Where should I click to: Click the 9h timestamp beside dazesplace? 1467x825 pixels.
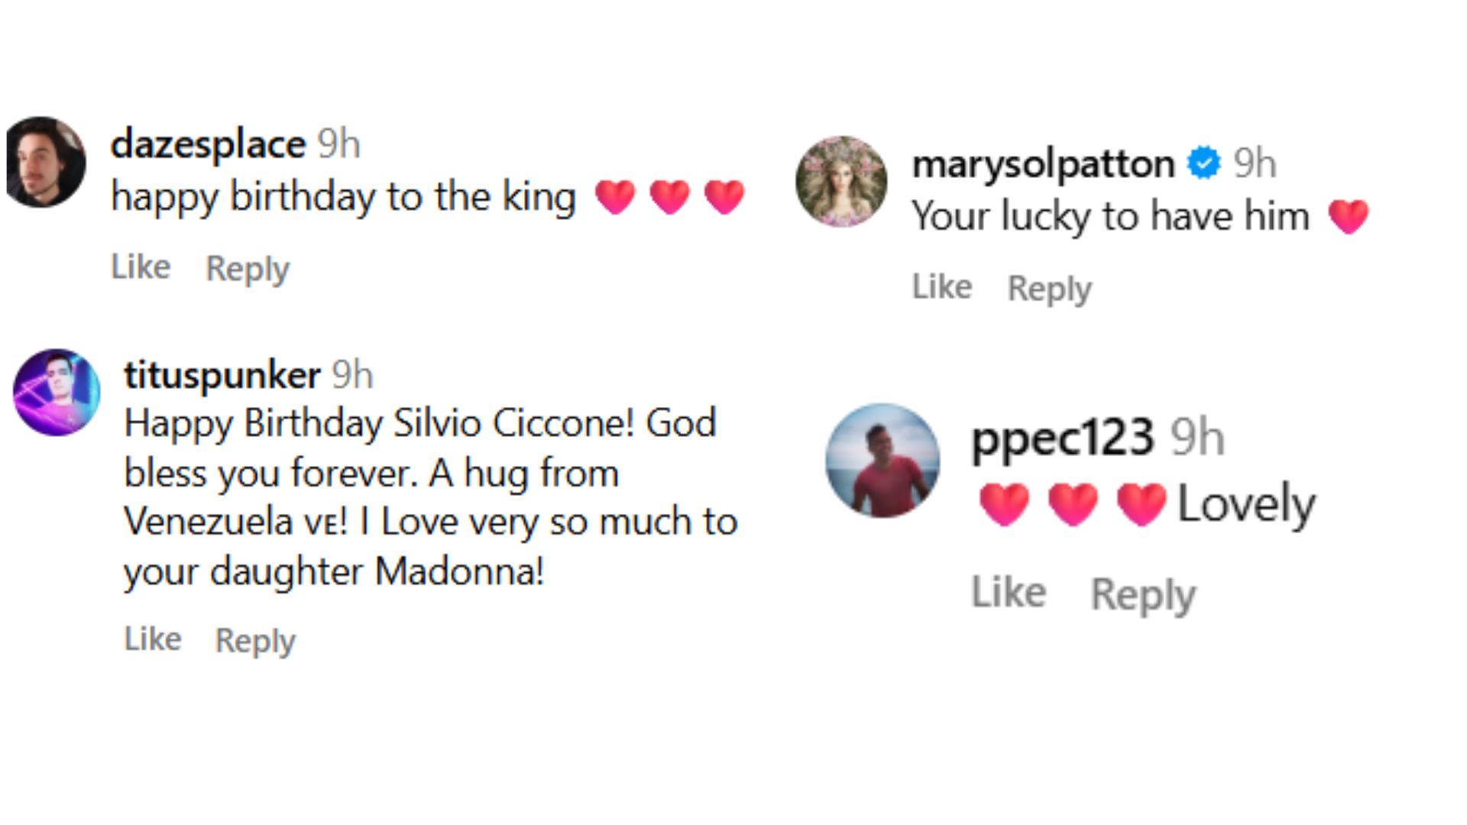(x=338, y=144)
